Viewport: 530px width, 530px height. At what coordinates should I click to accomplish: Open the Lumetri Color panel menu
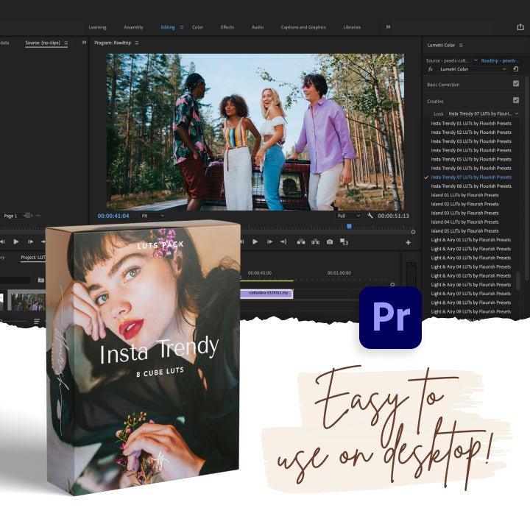(x=462, y=46)
